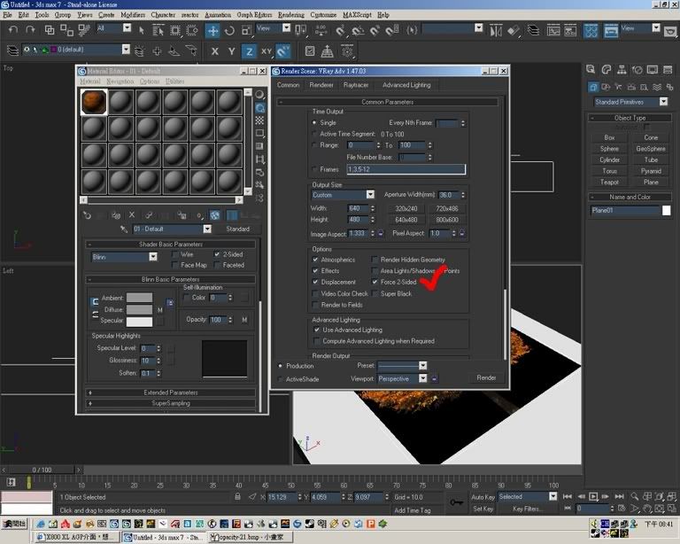Click the Select Object arrow tool
This screenshot has height=544, width=680.
tap(142, 30)
